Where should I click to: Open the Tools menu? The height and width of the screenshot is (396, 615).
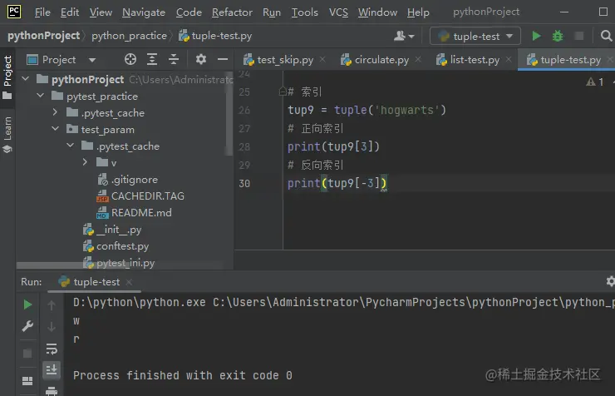tap(304, 12)
